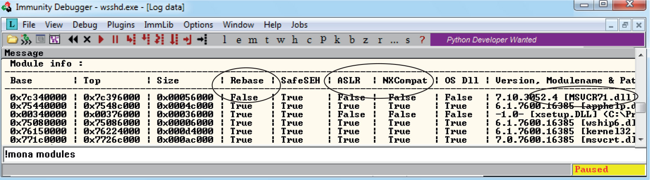650x180 pixels.
Task: Click the Python Developer Wanted banner
Action: coord(538,40)
